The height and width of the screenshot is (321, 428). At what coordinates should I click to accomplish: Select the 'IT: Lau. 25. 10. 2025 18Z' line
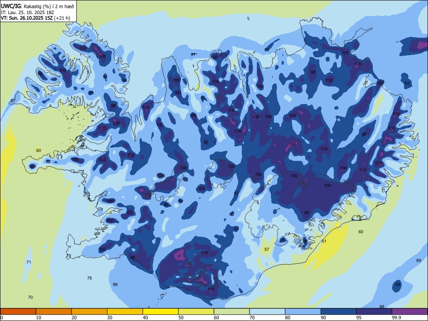click(28, 12)
